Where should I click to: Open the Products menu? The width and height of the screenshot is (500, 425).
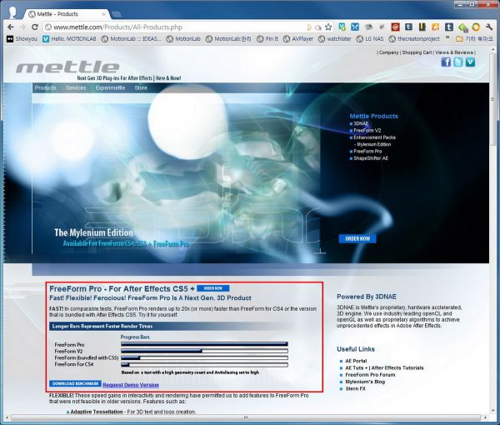click(45, 87)
